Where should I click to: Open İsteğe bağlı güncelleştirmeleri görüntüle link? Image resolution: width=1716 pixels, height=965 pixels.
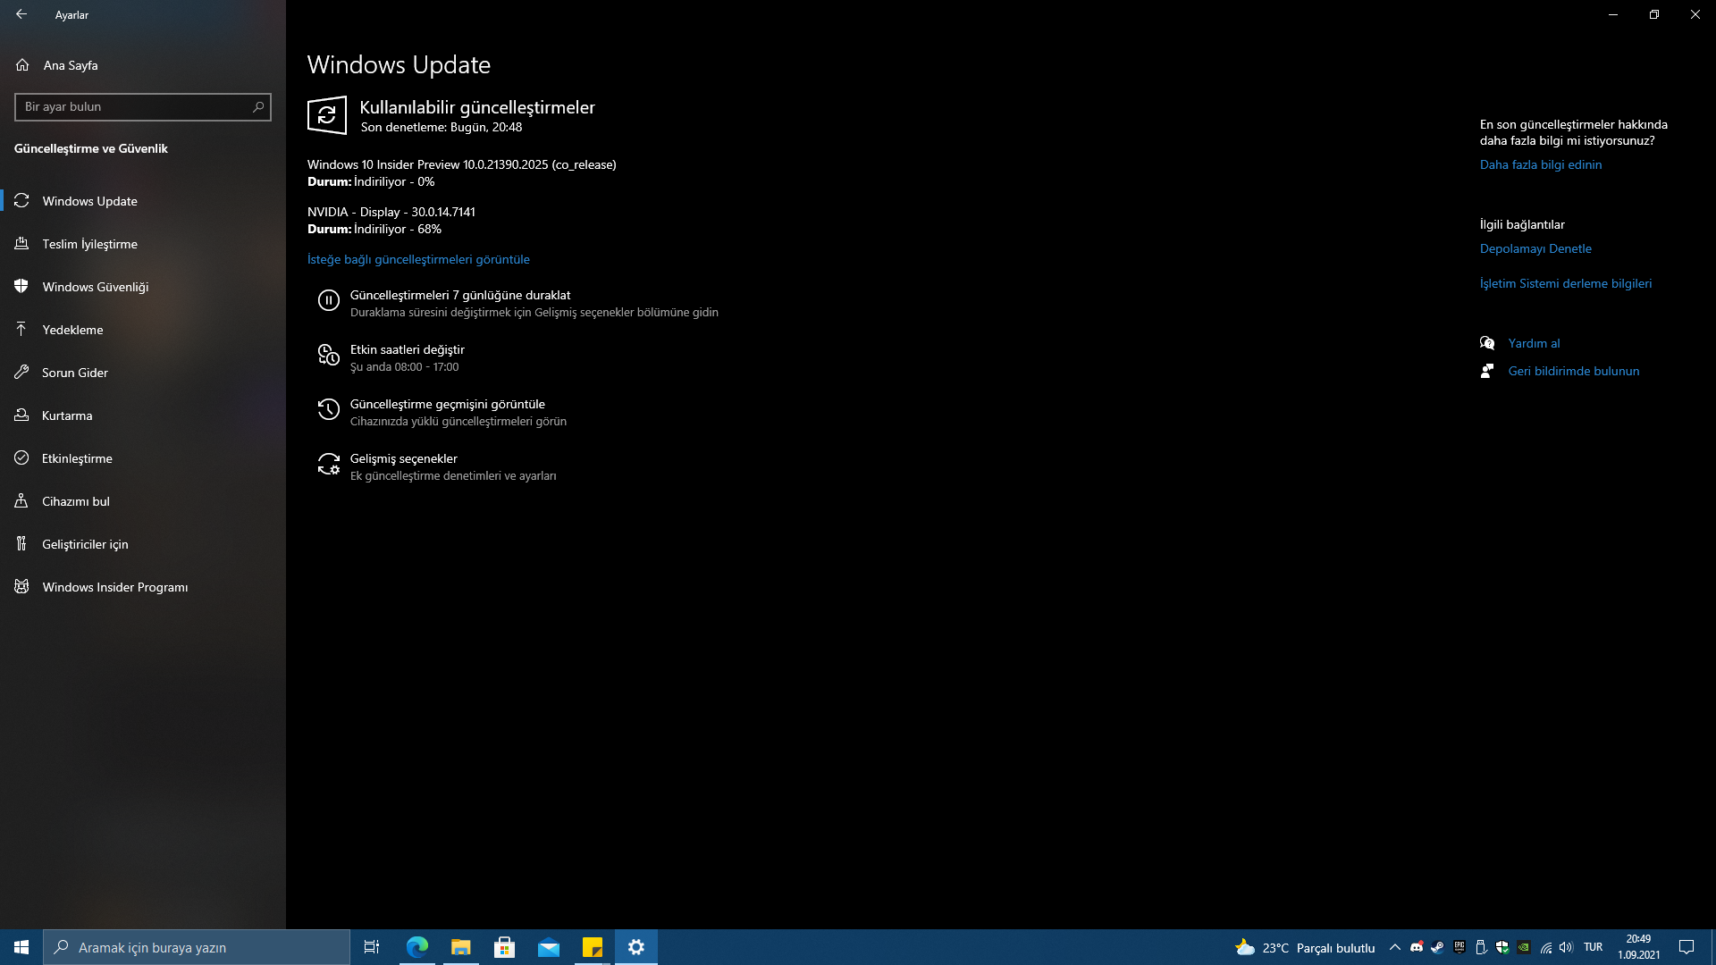click(x=418, y=259)
